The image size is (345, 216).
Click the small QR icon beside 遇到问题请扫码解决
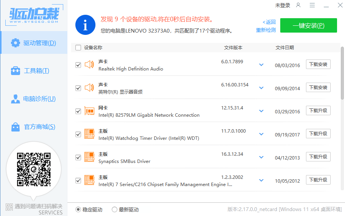pos(9,207)
